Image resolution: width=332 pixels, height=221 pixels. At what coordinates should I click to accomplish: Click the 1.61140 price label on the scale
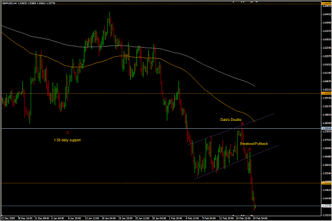[x=327, y=73]
